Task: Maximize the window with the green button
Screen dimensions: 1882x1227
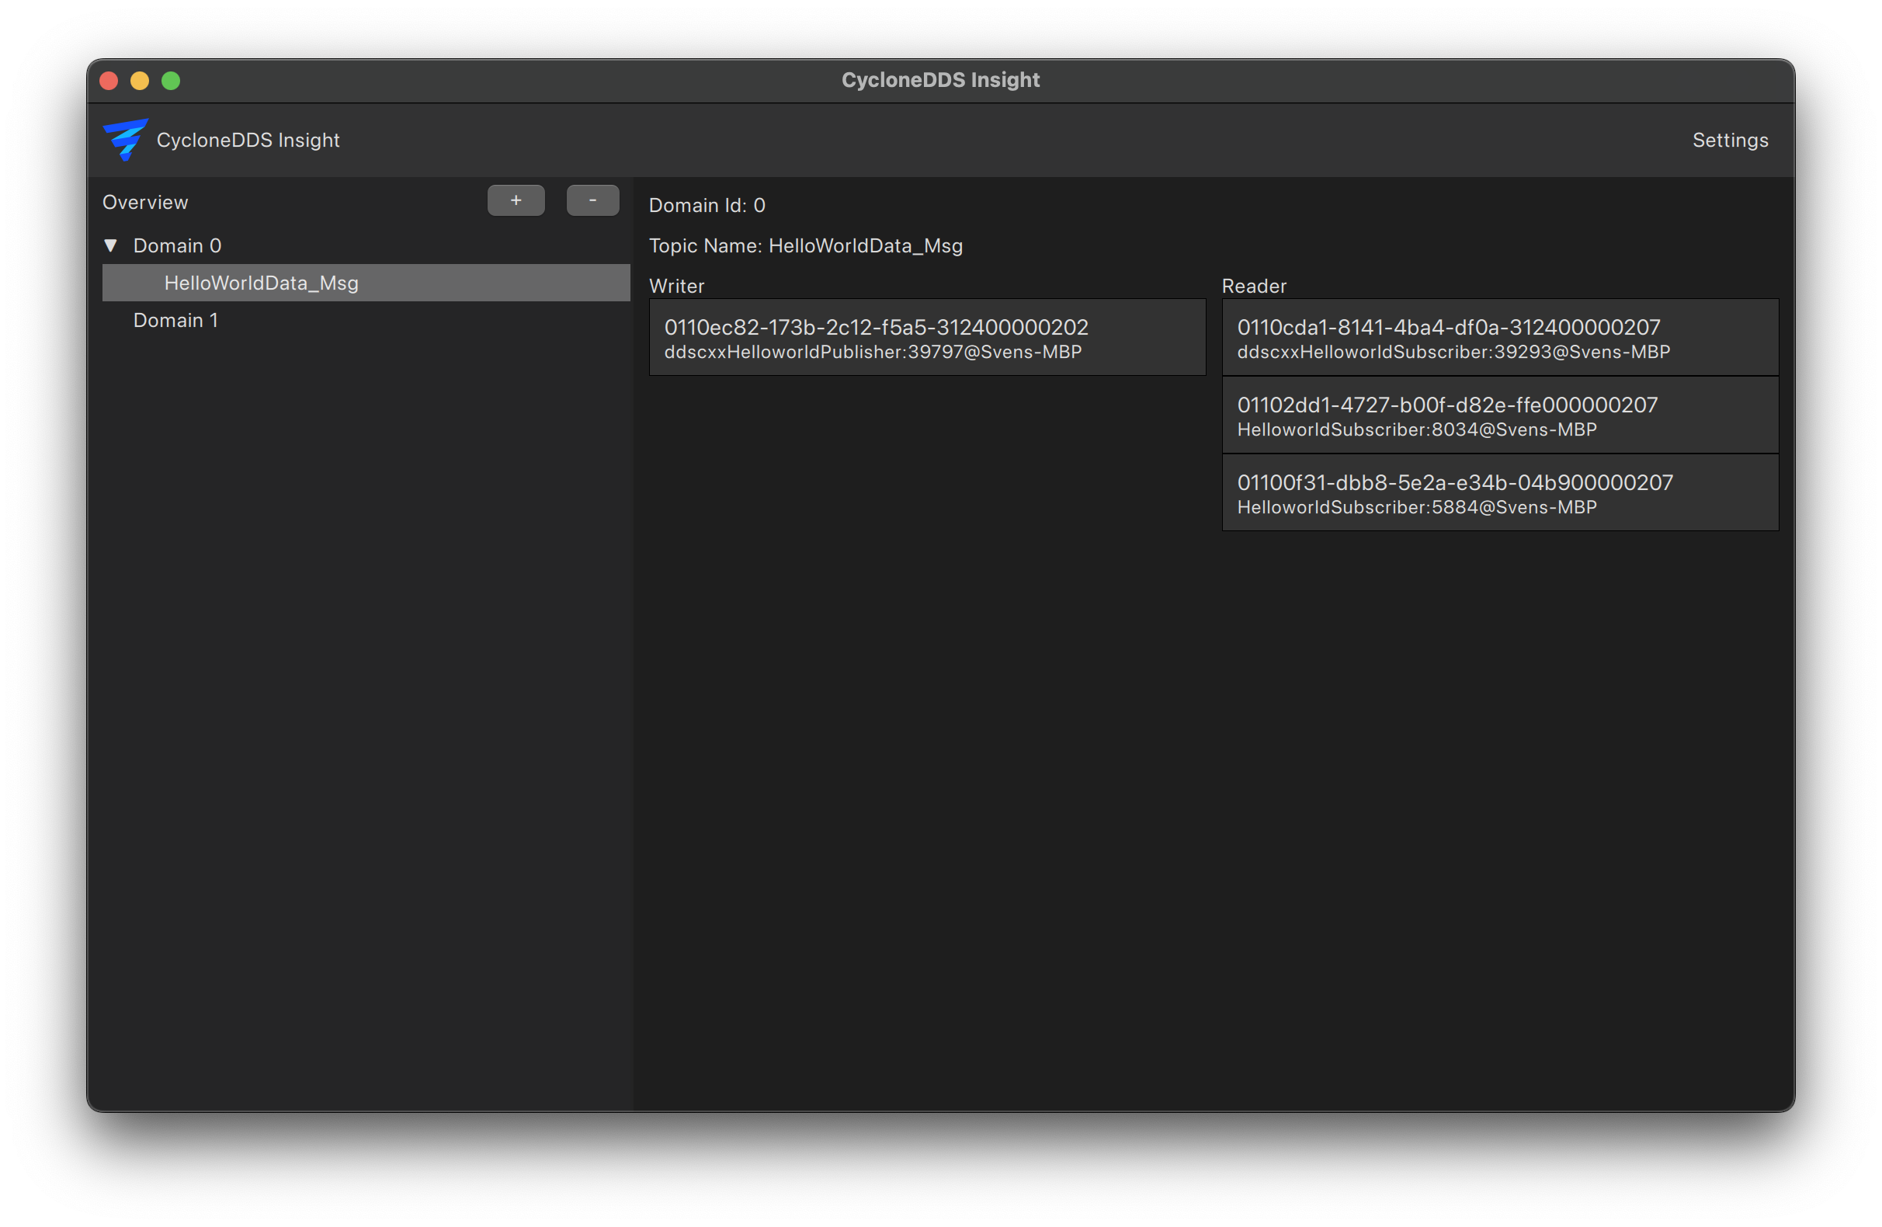Action: (x=171, y=81)
